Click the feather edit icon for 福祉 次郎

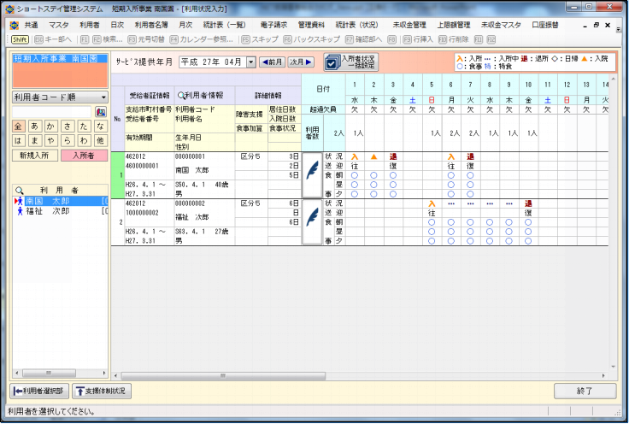click(x=312, y=221)
